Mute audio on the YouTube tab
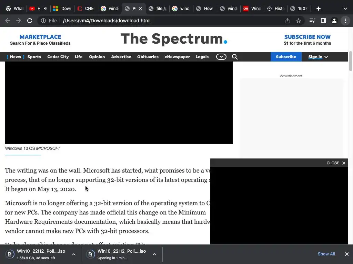 [45, 9]
